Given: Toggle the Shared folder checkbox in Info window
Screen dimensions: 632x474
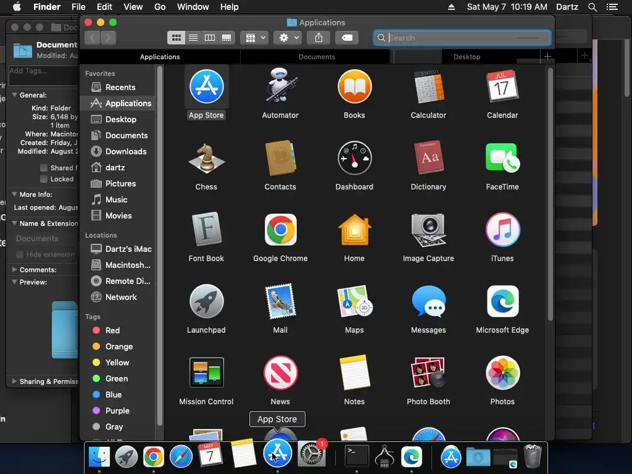Looking at the screenshot, I should pyautogui.click(x=44, y=168).
